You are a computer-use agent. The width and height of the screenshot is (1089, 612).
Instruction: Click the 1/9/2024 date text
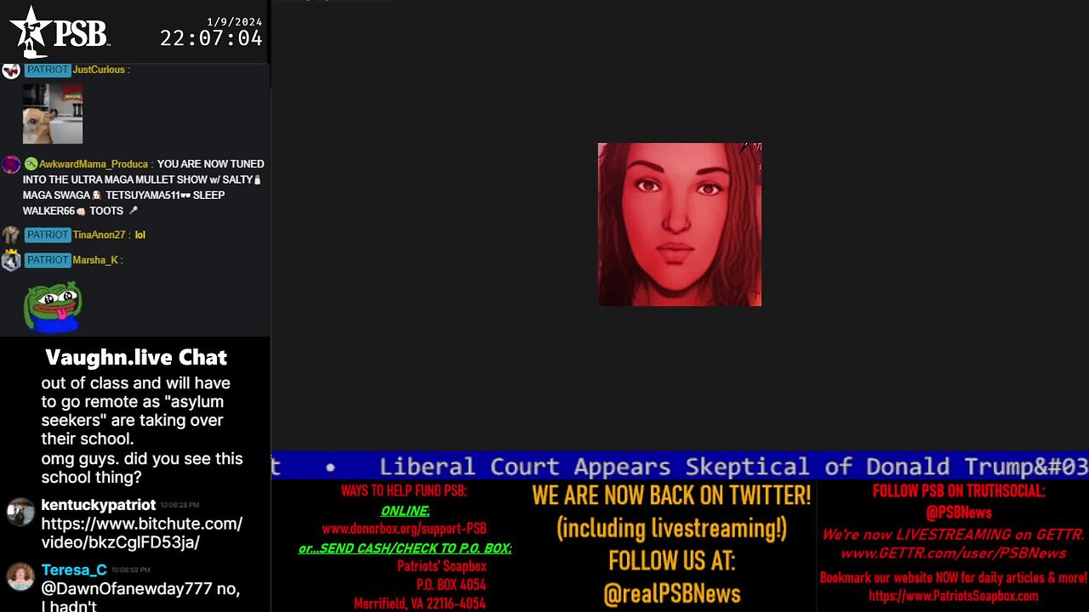click(x=234, y=21)
